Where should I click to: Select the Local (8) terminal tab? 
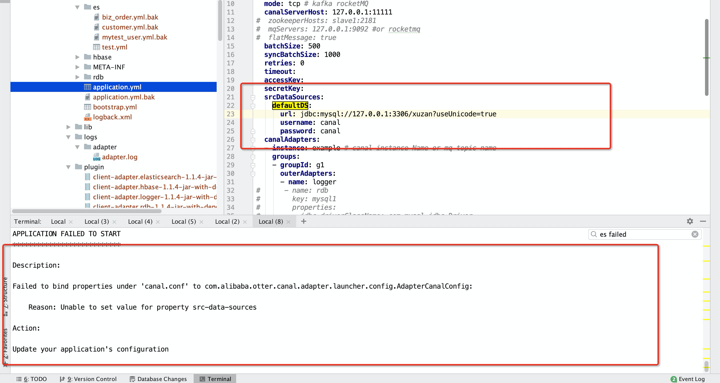271,222
